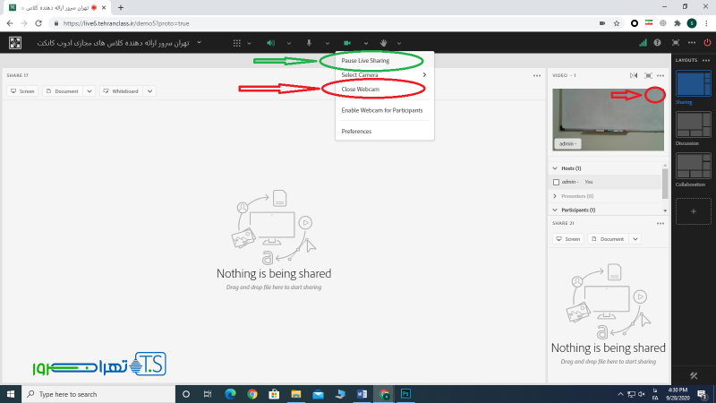Expand the Presenters (0) section
Screen dimensions: 716x403
(x=555, y=195)
